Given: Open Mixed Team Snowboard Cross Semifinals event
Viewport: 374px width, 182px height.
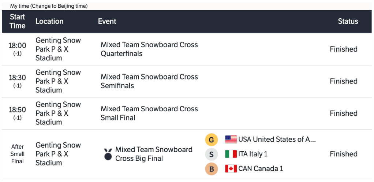Looking at the screenshot, I should (x=149, y=81).
